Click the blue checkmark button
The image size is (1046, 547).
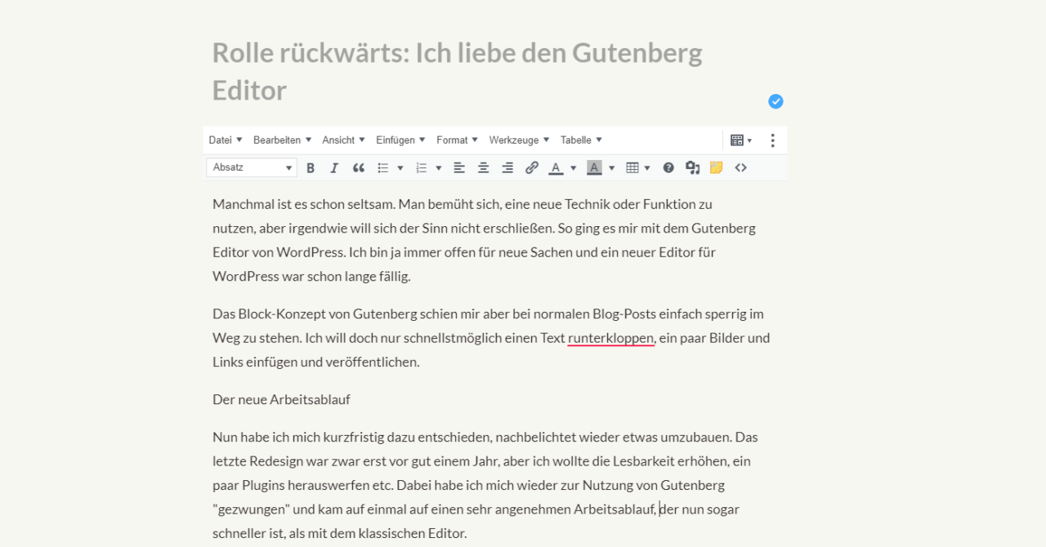click(776, 101)
